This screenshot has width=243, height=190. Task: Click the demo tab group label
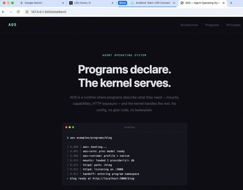[123, 3]
